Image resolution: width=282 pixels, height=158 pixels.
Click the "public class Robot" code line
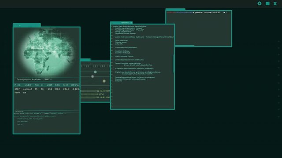tap(130, 26)
